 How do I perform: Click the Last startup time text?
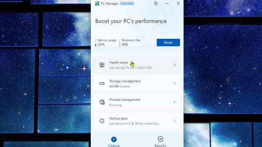(134, 123)
